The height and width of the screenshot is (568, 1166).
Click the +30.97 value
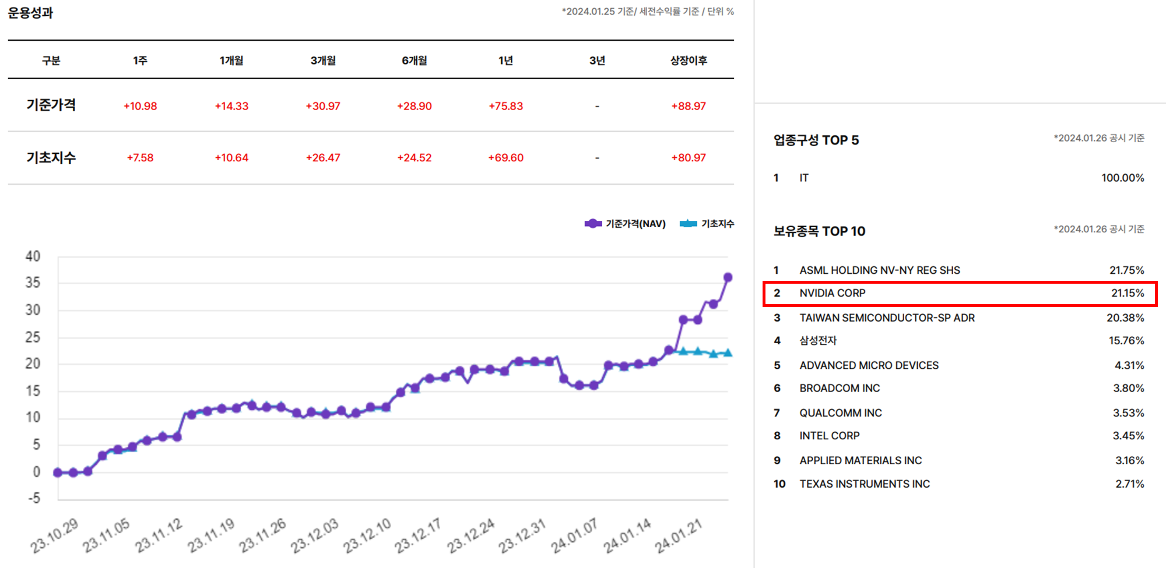click(323, 106)
